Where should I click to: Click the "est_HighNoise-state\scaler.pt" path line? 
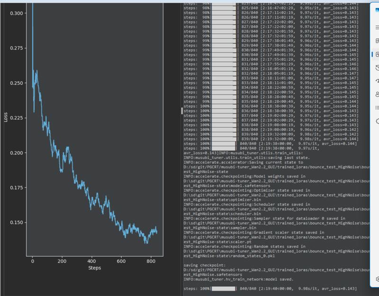pyautogui.click(x=217, y=242)
